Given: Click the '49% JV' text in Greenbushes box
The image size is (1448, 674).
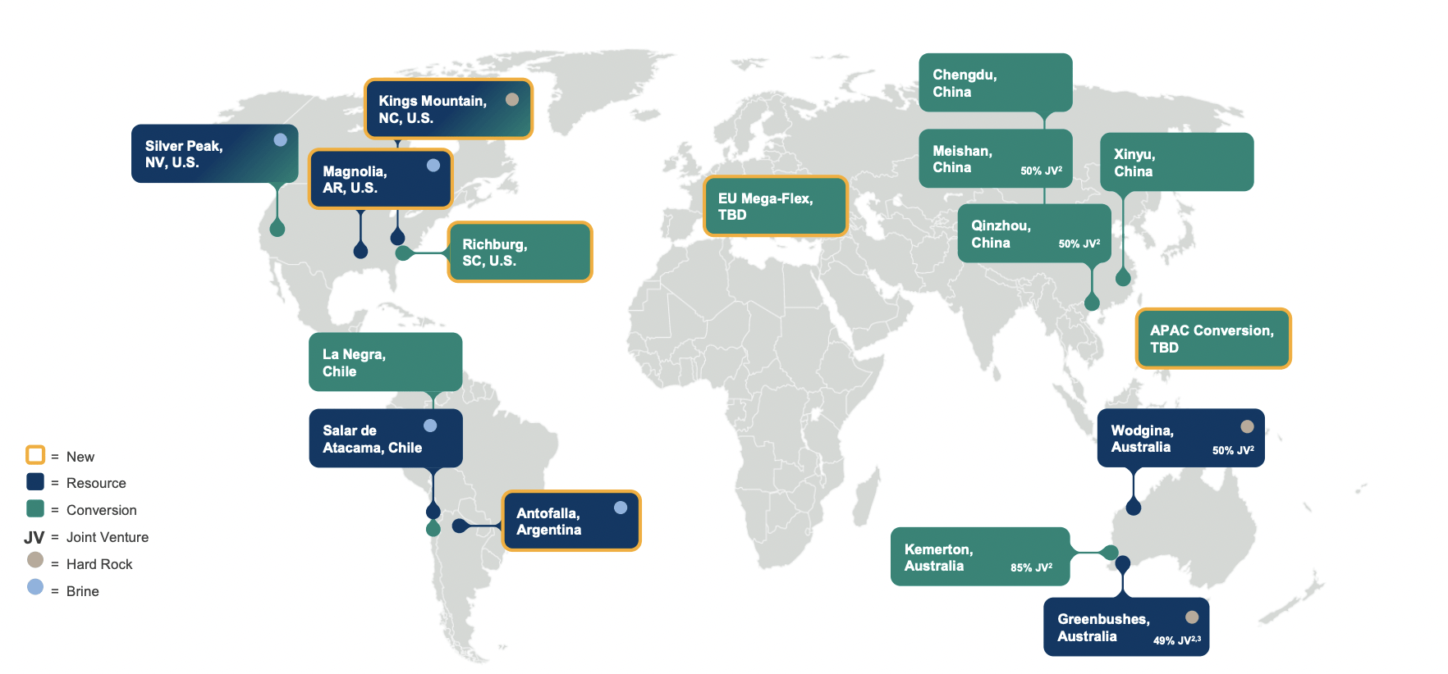Looking at the screenshot, I should tap(1176, 640).
